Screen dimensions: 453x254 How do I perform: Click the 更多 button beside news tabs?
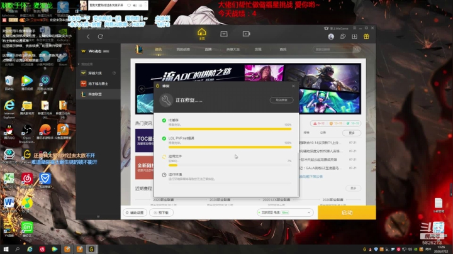click(x=352, y=133)
